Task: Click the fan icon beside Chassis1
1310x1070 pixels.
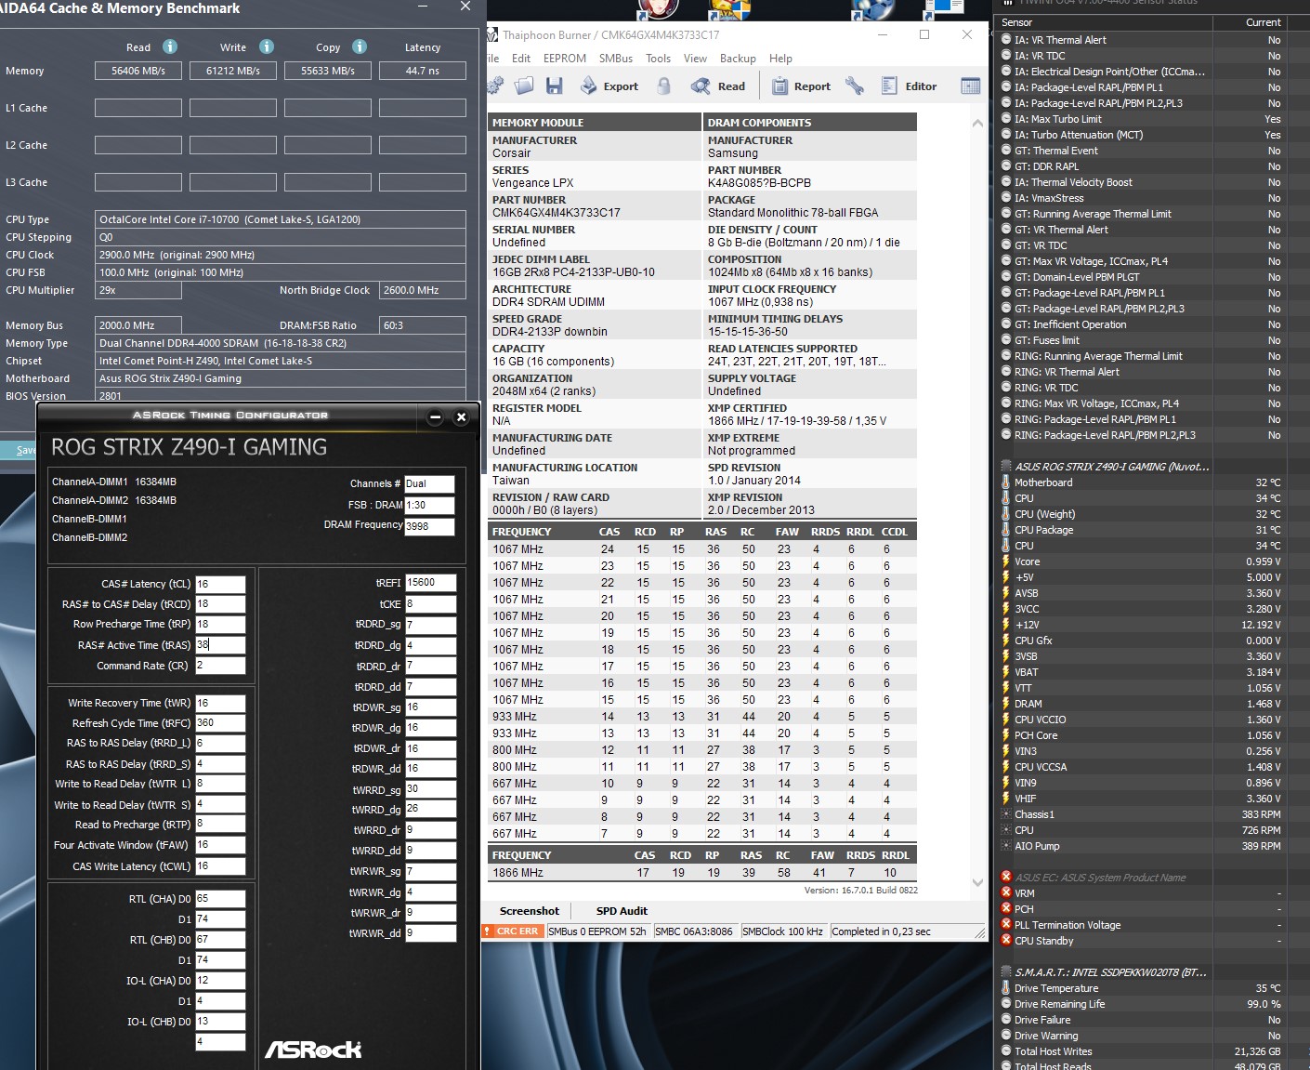Action: 1005,814
